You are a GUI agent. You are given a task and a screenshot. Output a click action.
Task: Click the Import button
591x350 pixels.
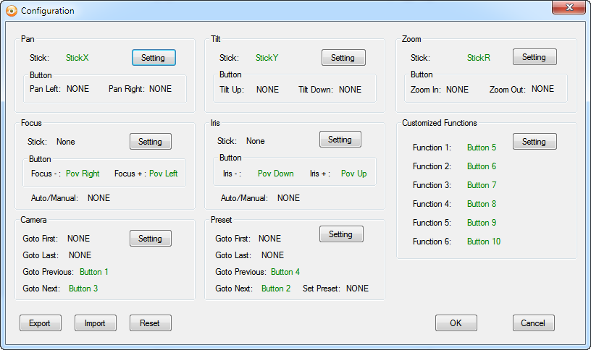click(x=96, y=323)
